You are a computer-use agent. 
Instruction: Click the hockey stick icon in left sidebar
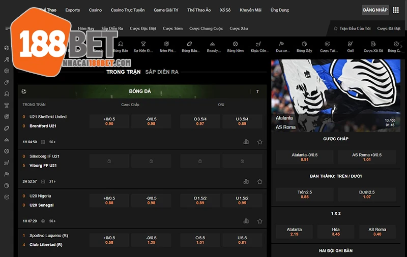(7, 163)
